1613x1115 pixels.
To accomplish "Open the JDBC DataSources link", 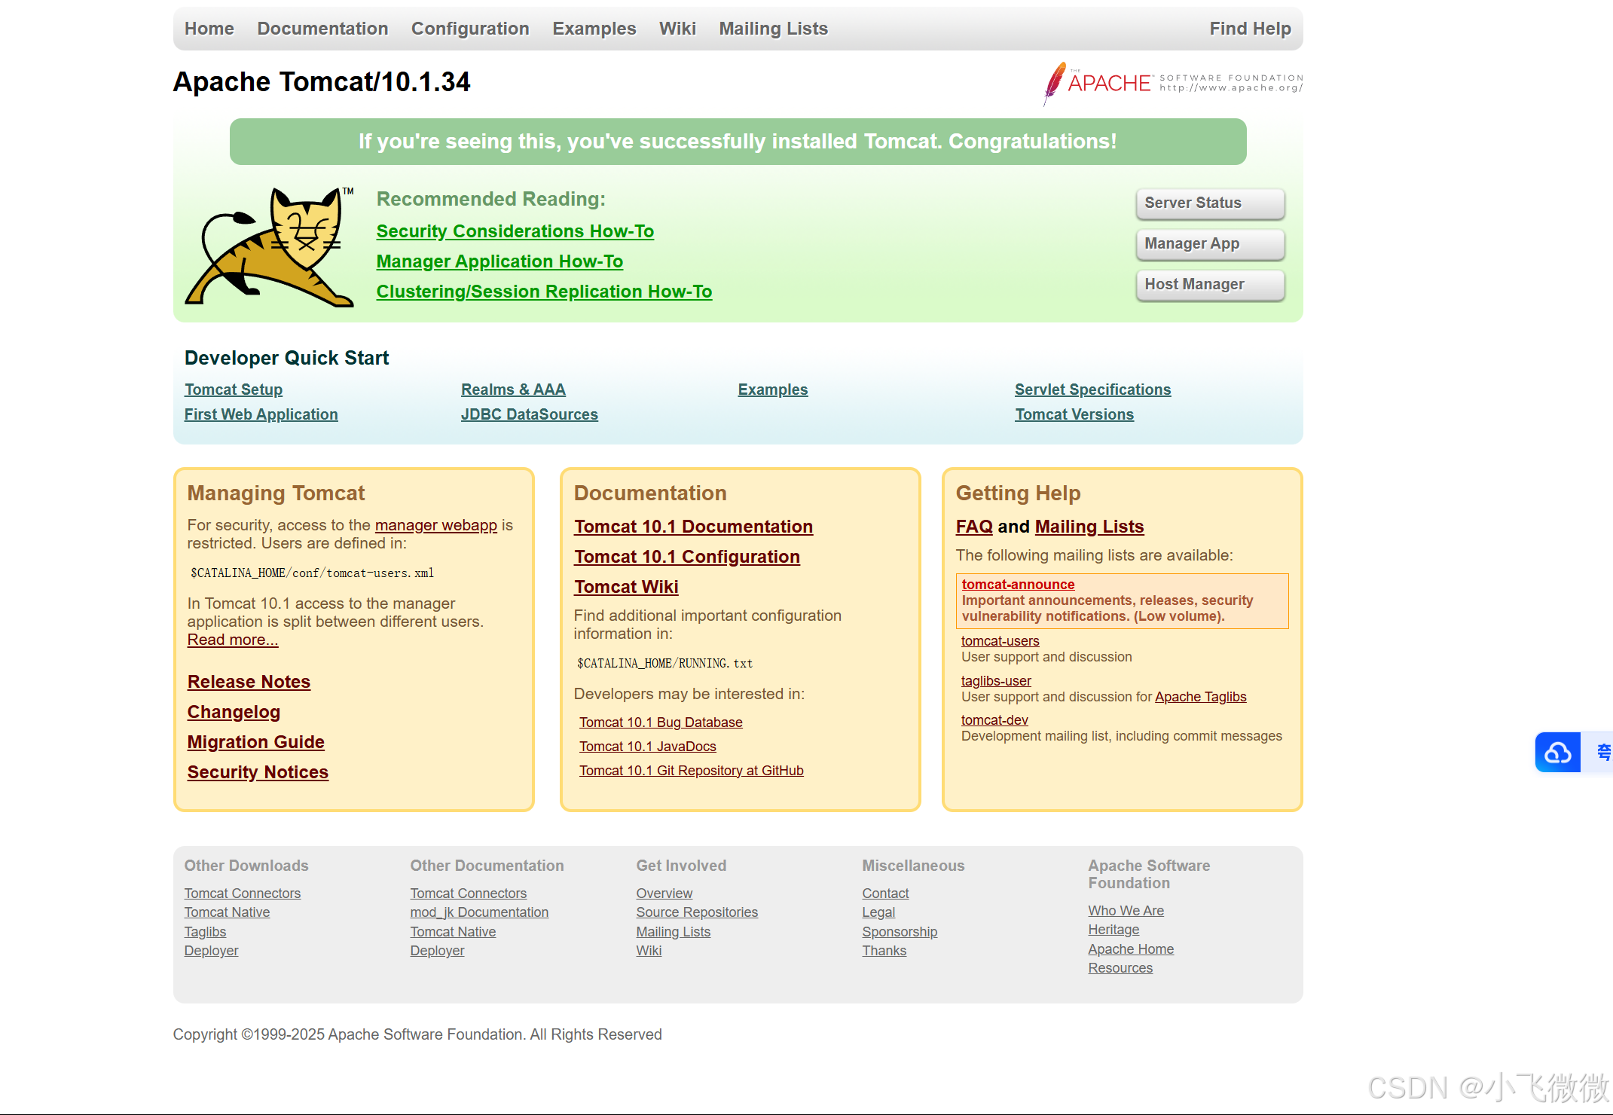I will [529, 414].
